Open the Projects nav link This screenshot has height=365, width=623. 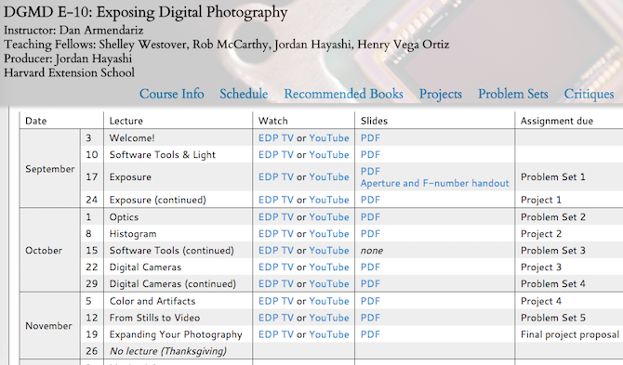point(441,94)
